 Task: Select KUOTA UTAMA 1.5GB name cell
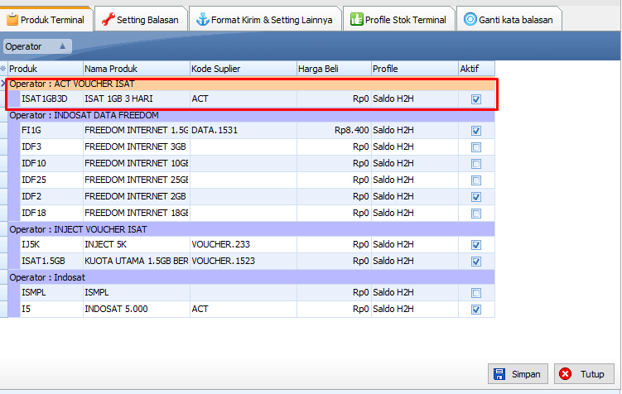pyautogui.click(x=136, y=261)
